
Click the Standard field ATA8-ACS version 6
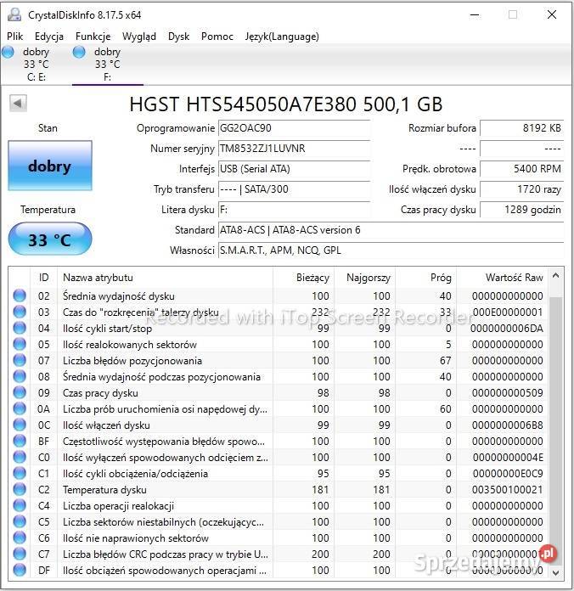pos(391,230)
